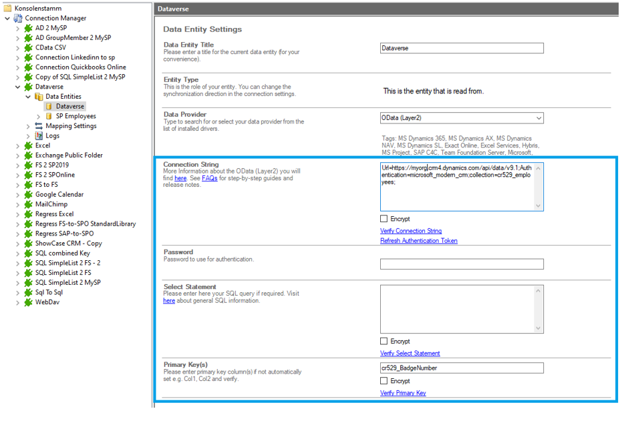This screenshot has height=425, width=620.
Task: Collapse the Dataverse connection node
Action: tap(18, 87)
